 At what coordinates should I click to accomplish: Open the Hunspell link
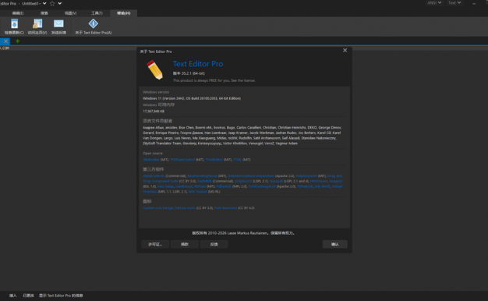[276, 181]
